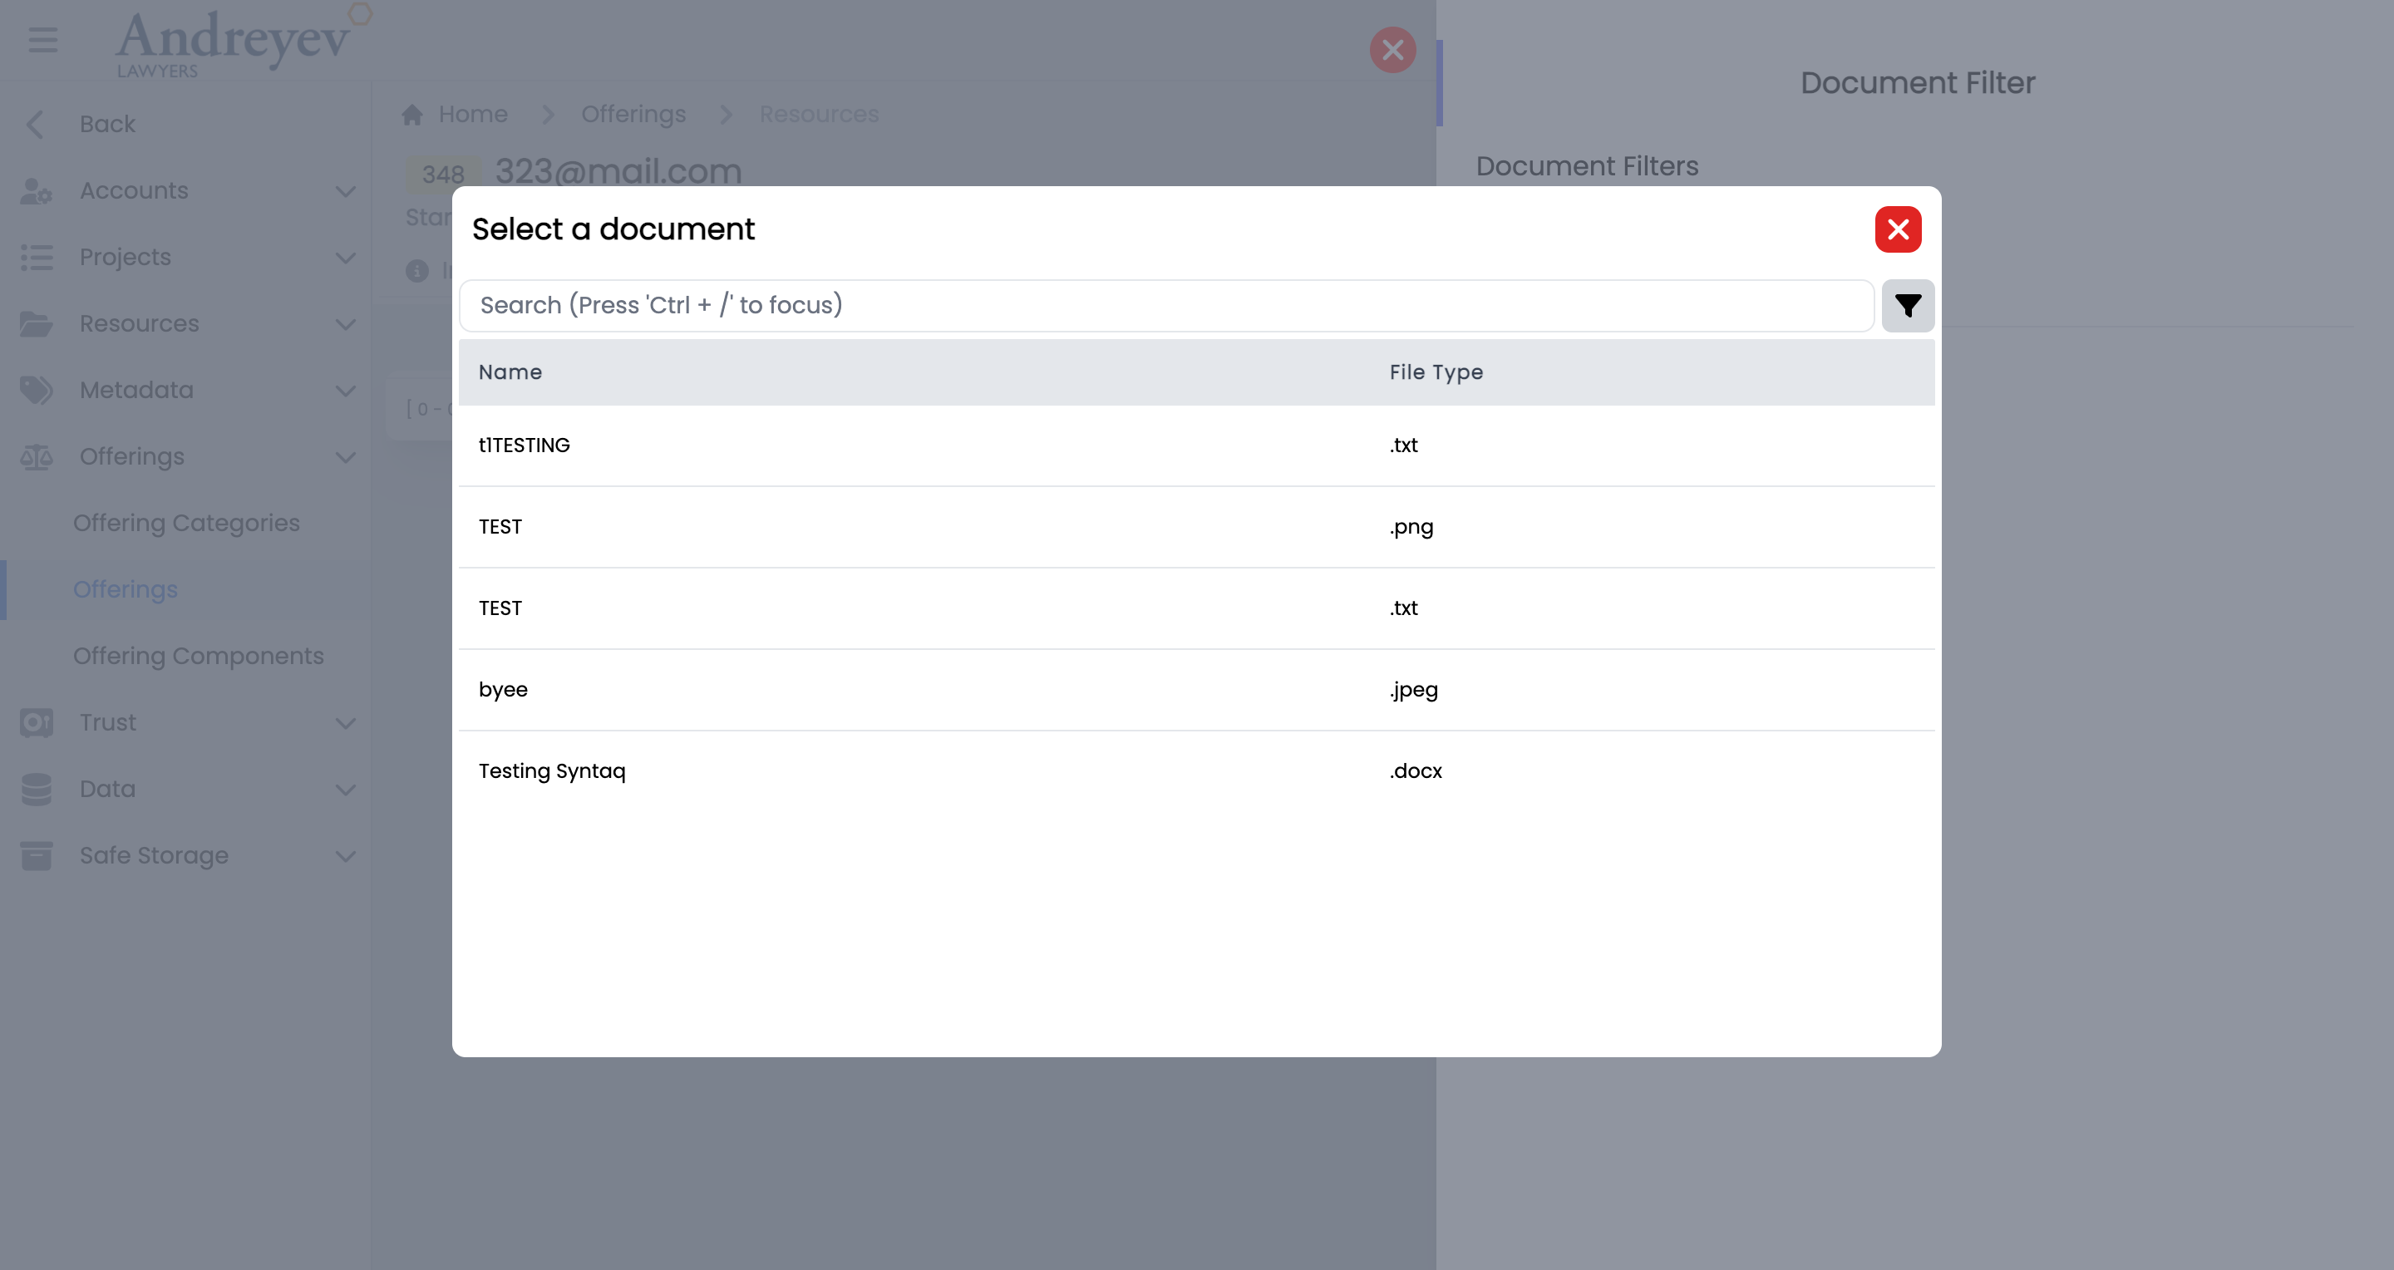The height and width of the screenshot is (1270, 2394).
Task: Close the Select a document dialog
Action: 1897,229
